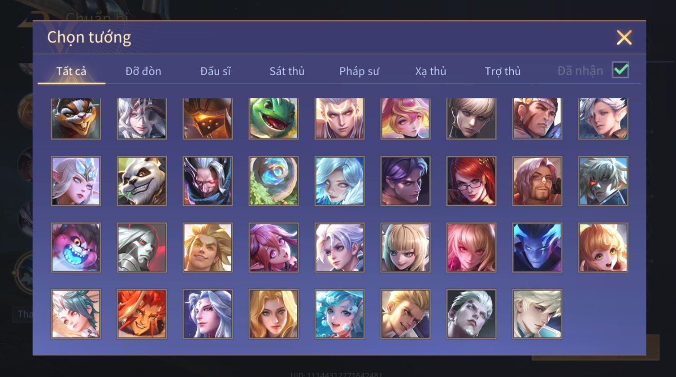Select the swirling orb nature hero portrait
The width and height of the screenshot is (676, 377).
tap(273, 181)
